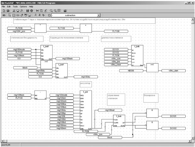Click the subtraction combo box field
The width and height of the screenshot is (195, 147).
point(76,15)
